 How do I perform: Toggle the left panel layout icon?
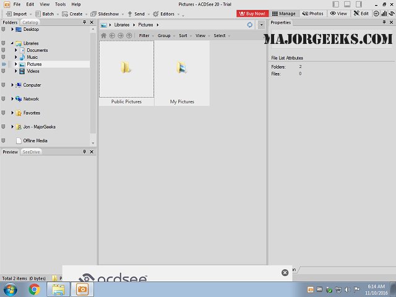335,4
